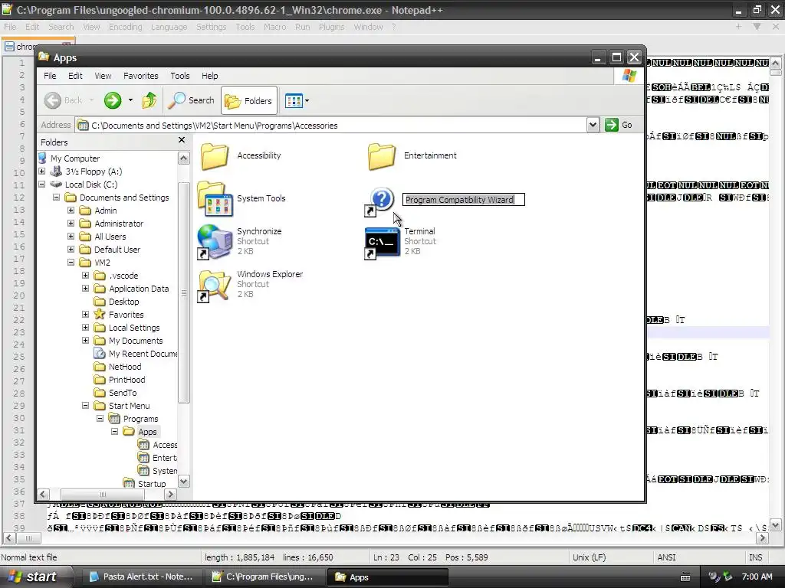
Task: Click the on-screen keyboard tray icon
Action: 685,577
